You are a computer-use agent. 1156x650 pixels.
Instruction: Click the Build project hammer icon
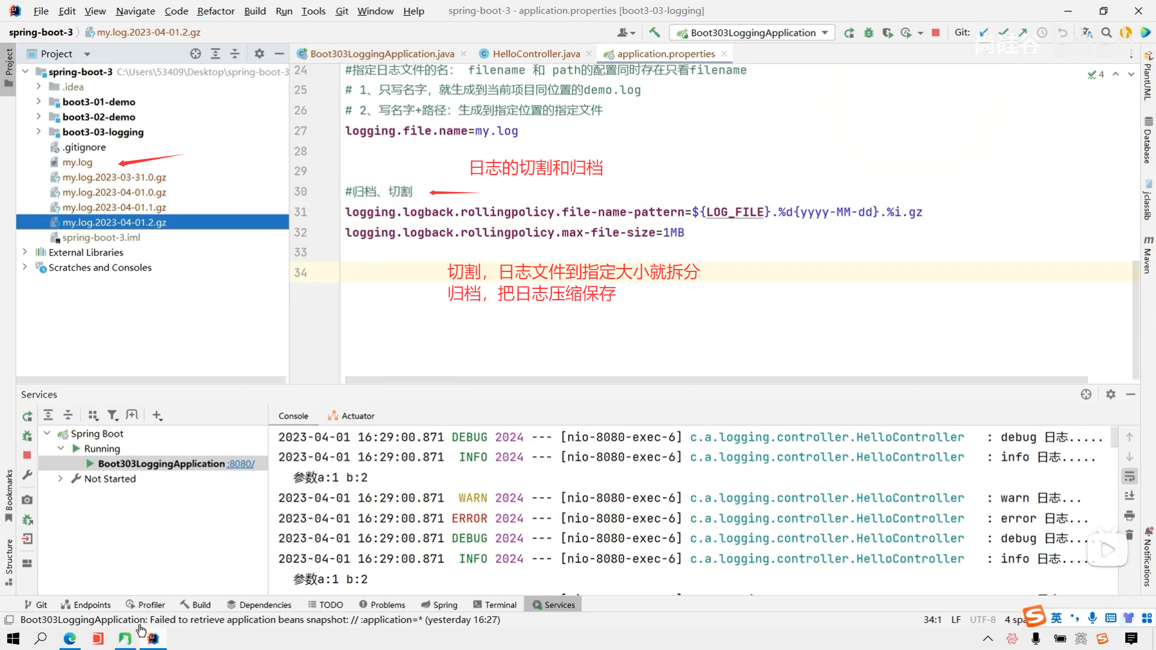tap(654, 32)
